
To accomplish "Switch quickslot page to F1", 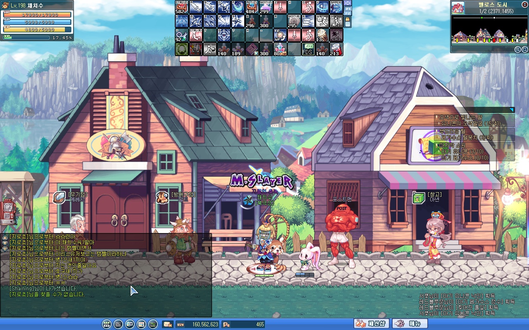I will tap(348, 9).
